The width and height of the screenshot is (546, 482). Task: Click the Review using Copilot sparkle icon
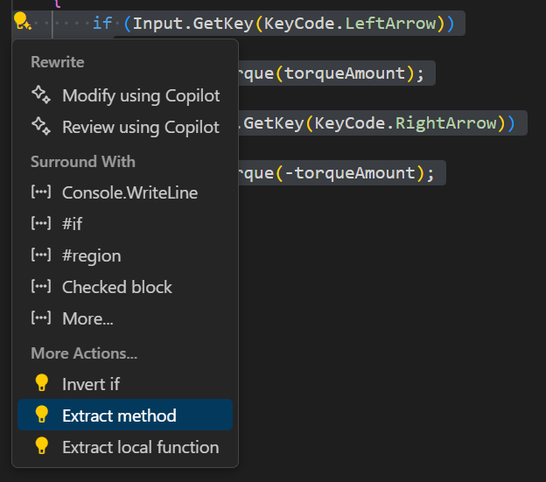[x=41, y=127]
